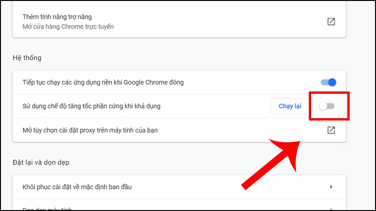Open the proxy settings external link icon
The image size is (376, 211).
(x=331, y=130)
